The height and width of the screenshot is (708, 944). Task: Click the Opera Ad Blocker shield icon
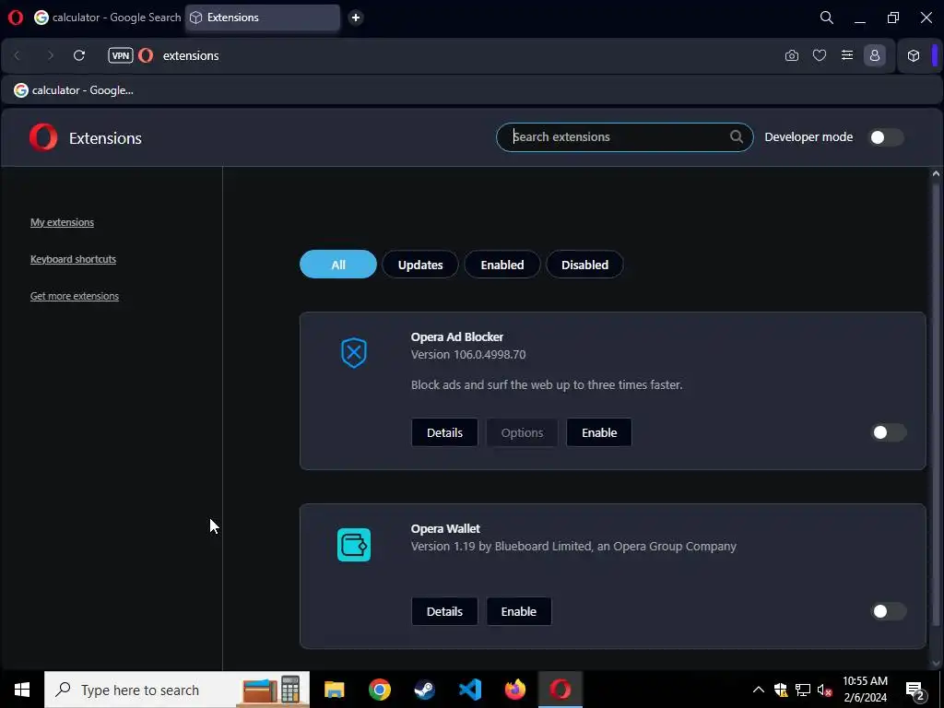[354, 353]
